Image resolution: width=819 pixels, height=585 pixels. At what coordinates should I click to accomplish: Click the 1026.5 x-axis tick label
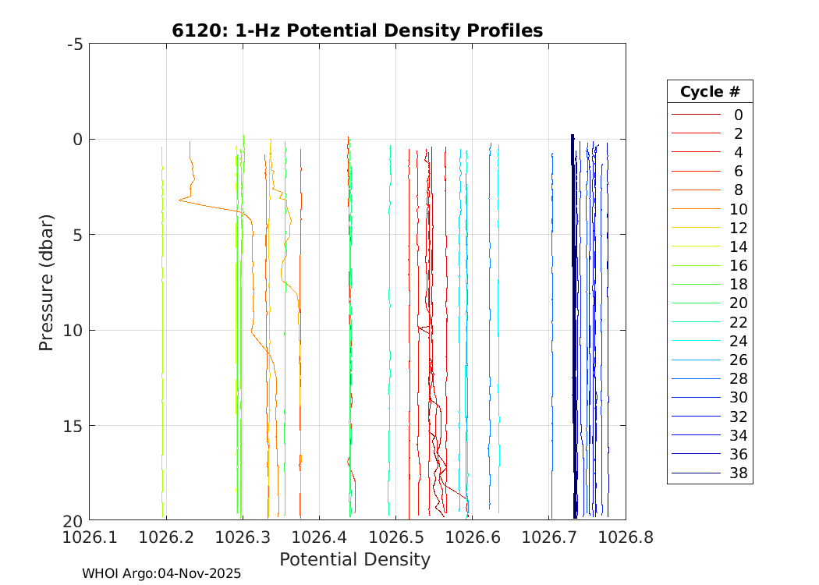point(395,537)
